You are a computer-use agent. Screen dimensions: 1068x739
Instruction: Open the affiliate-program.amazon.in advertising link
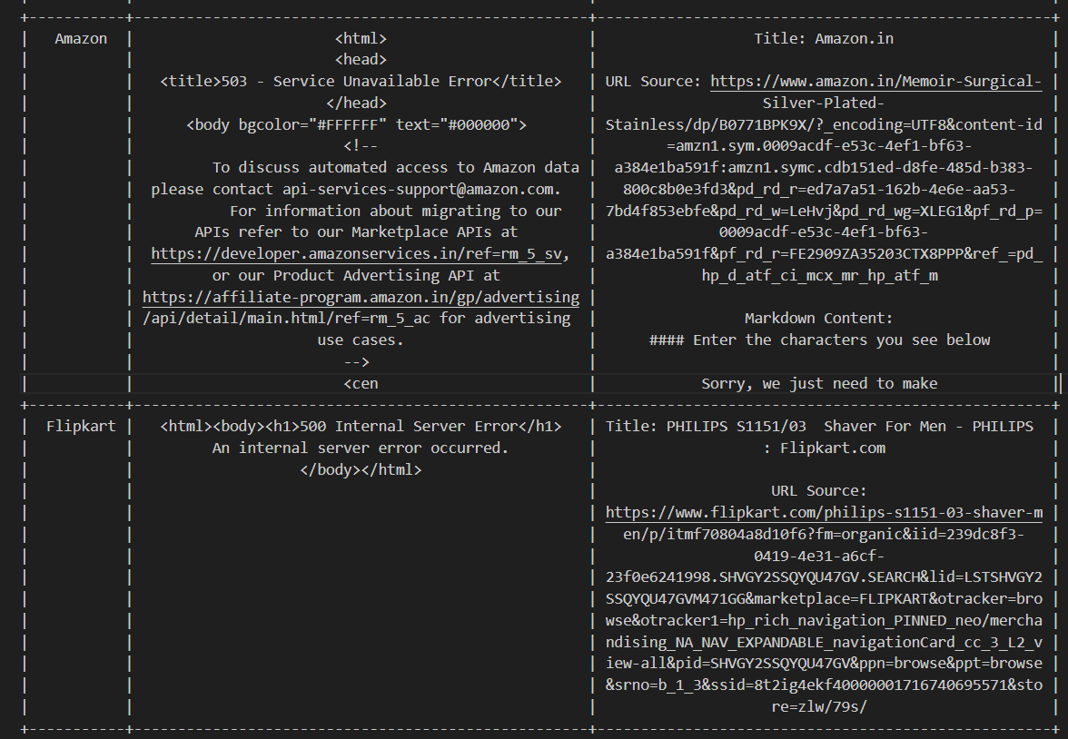[361, 298]
